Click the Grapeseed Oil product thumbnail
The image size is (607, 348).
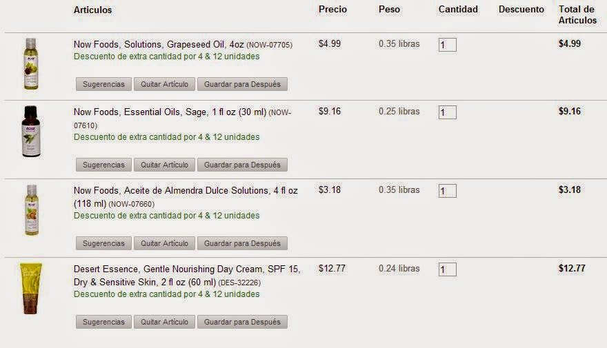click(x=30, y=63)
